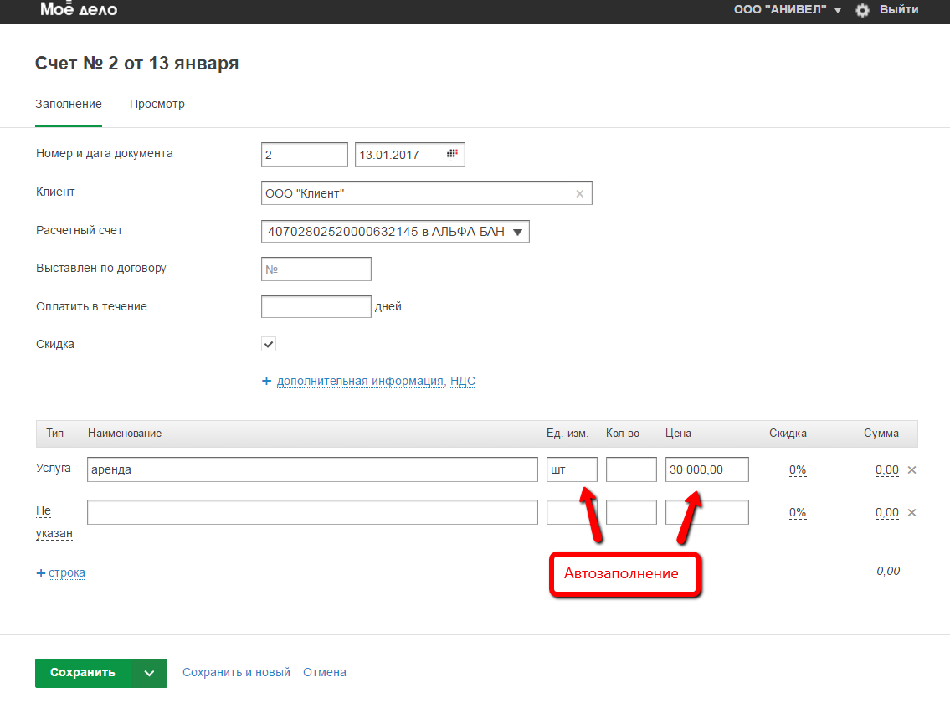
Task: Open ООО "АНИВЕЛ" company dropdown
Action: point(787,10)
